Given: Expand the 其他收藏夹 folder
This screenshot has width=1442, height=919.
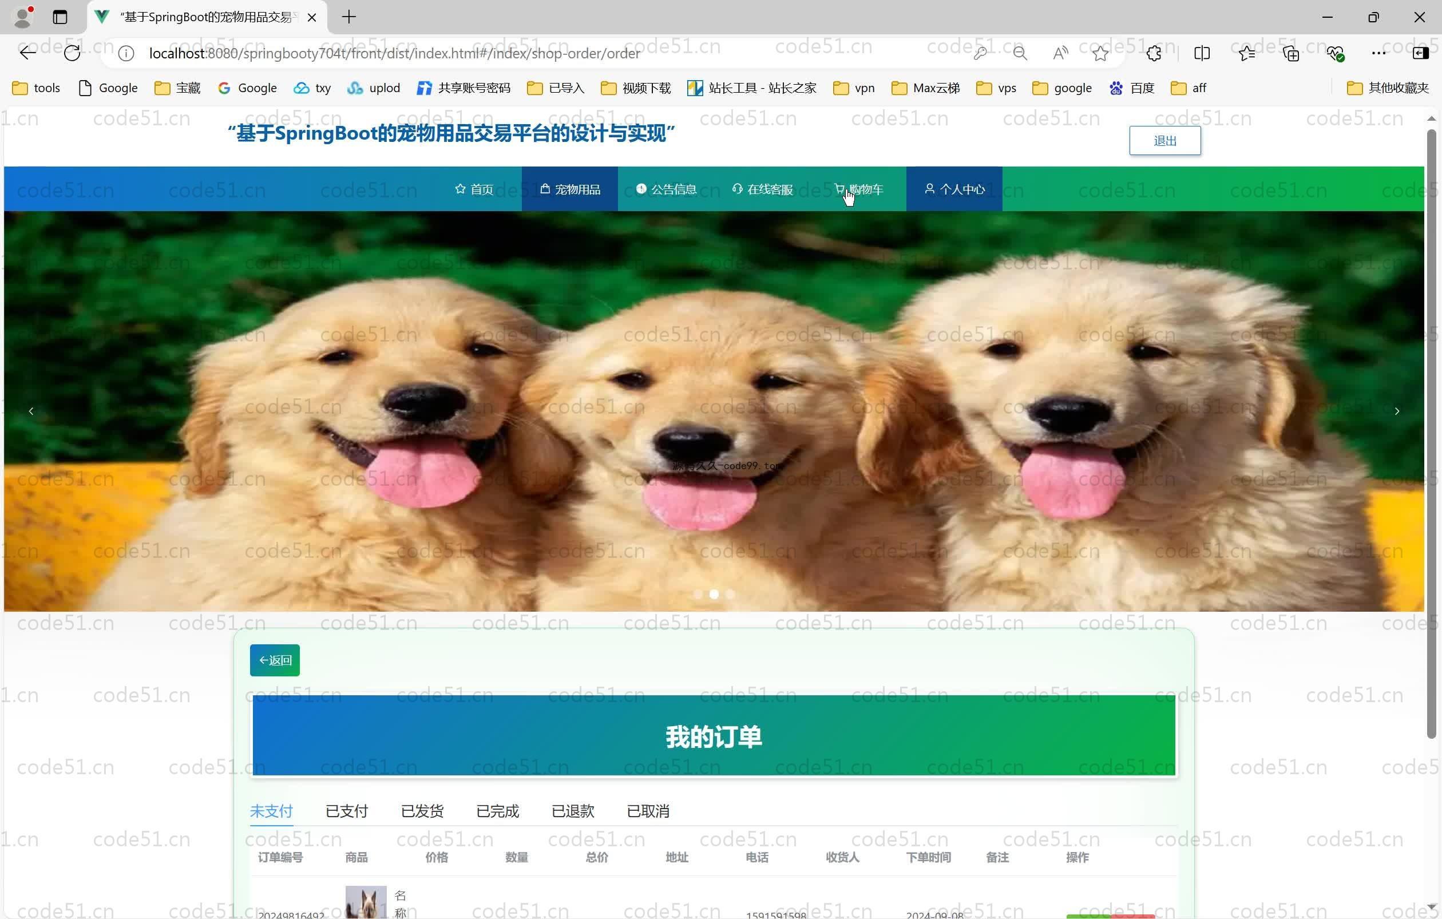Looking at the screenshot, I should point(1388,88).
